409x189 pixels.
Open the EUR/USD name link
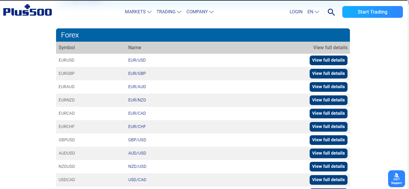tap(137, 60)
